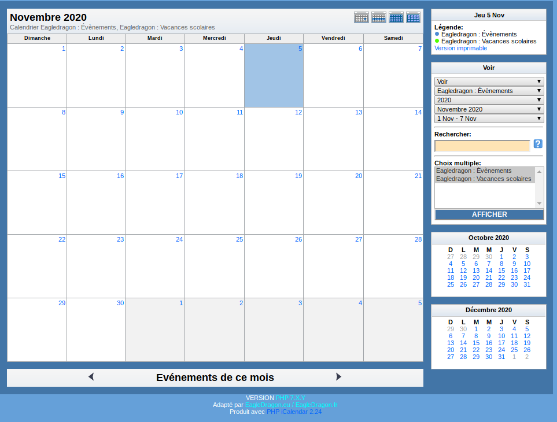
Task: Open the 2020 year dropdown
Action: (489, 100)
